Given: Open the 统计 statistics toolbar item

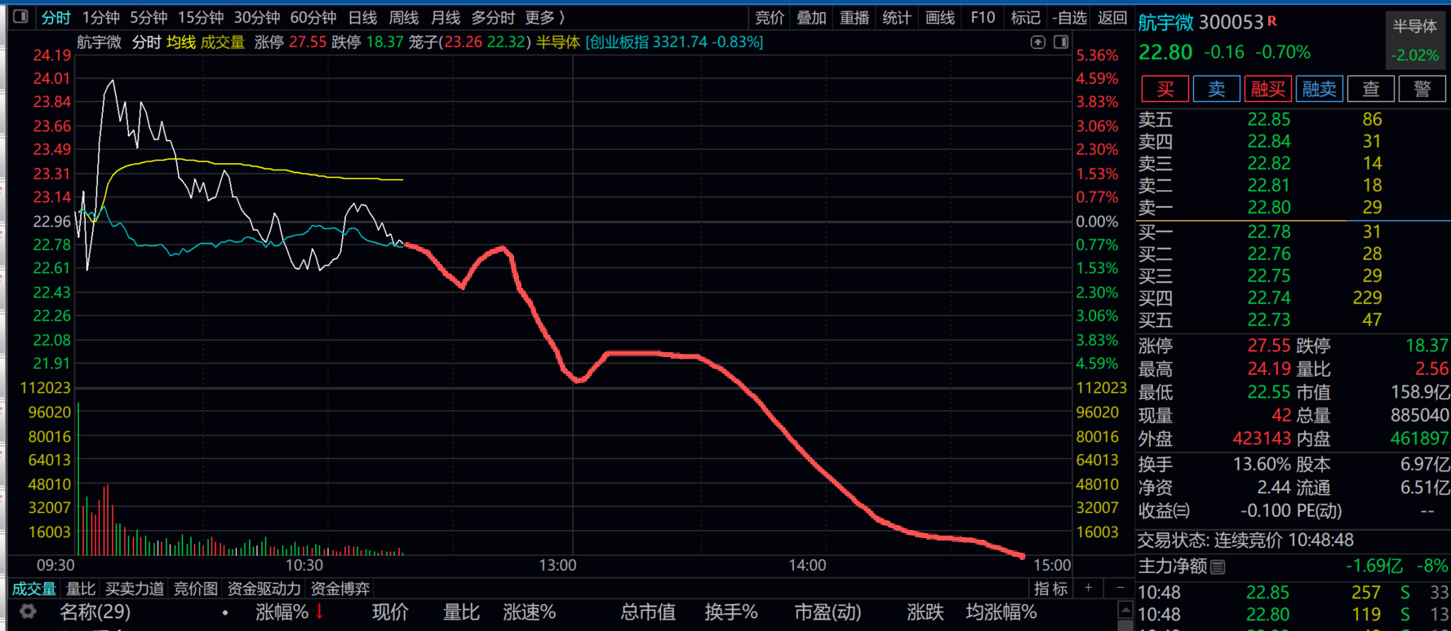Looking at the screenshot, I should point(897,17).
